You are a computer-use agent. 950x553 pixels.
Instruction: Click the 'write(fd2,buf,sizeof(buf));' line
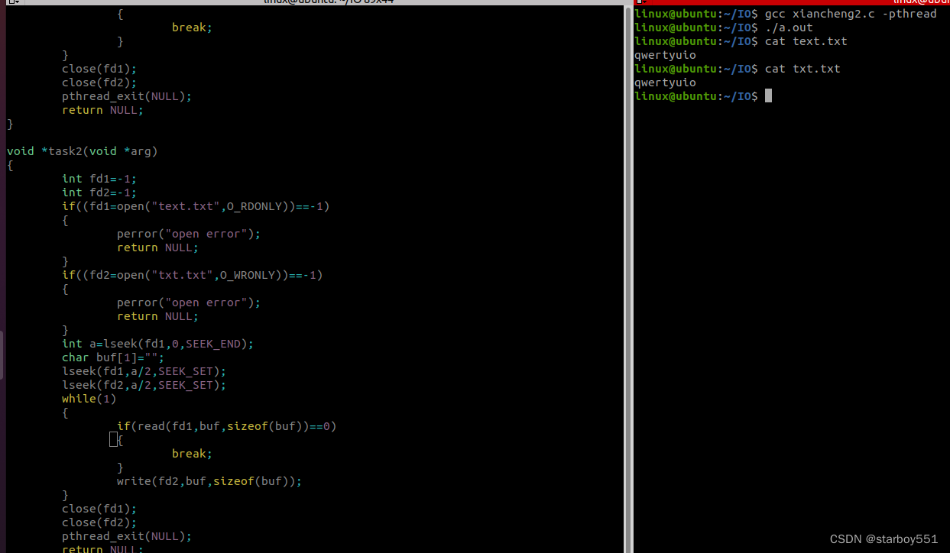point(209,481)
